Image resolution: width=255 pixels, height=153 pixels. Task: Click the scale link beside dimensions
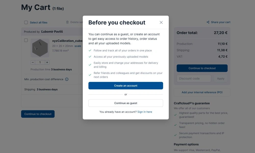(78, 46)
